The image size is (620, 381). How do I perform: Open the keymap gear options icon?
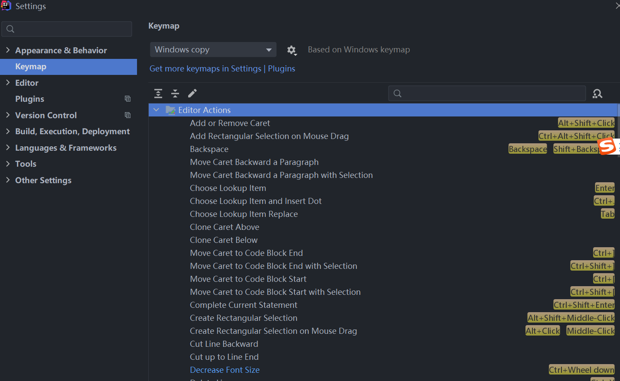coord(291,50)
